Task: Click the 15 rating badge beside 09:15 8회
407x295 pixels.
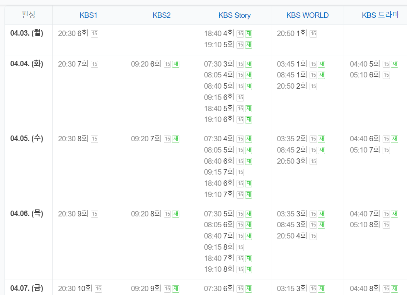Action: click(x=240, y=247)
